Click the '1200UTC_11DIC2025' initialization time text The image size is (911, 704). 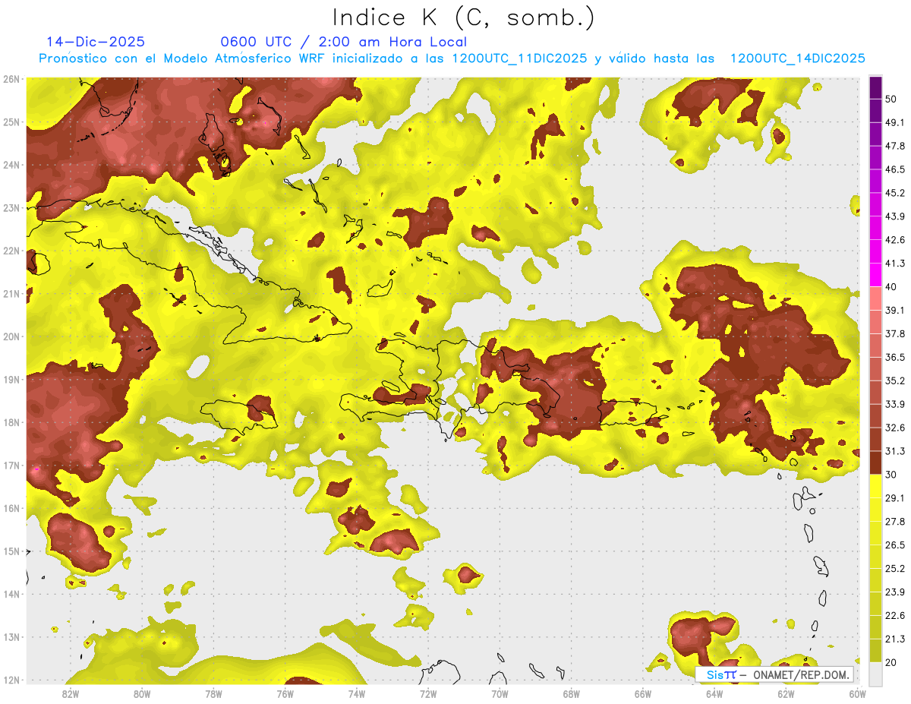pos(519,58)
